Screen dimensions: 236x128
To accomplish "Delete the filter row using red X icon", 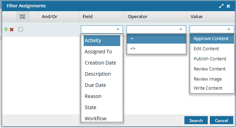I will (12, 30).
